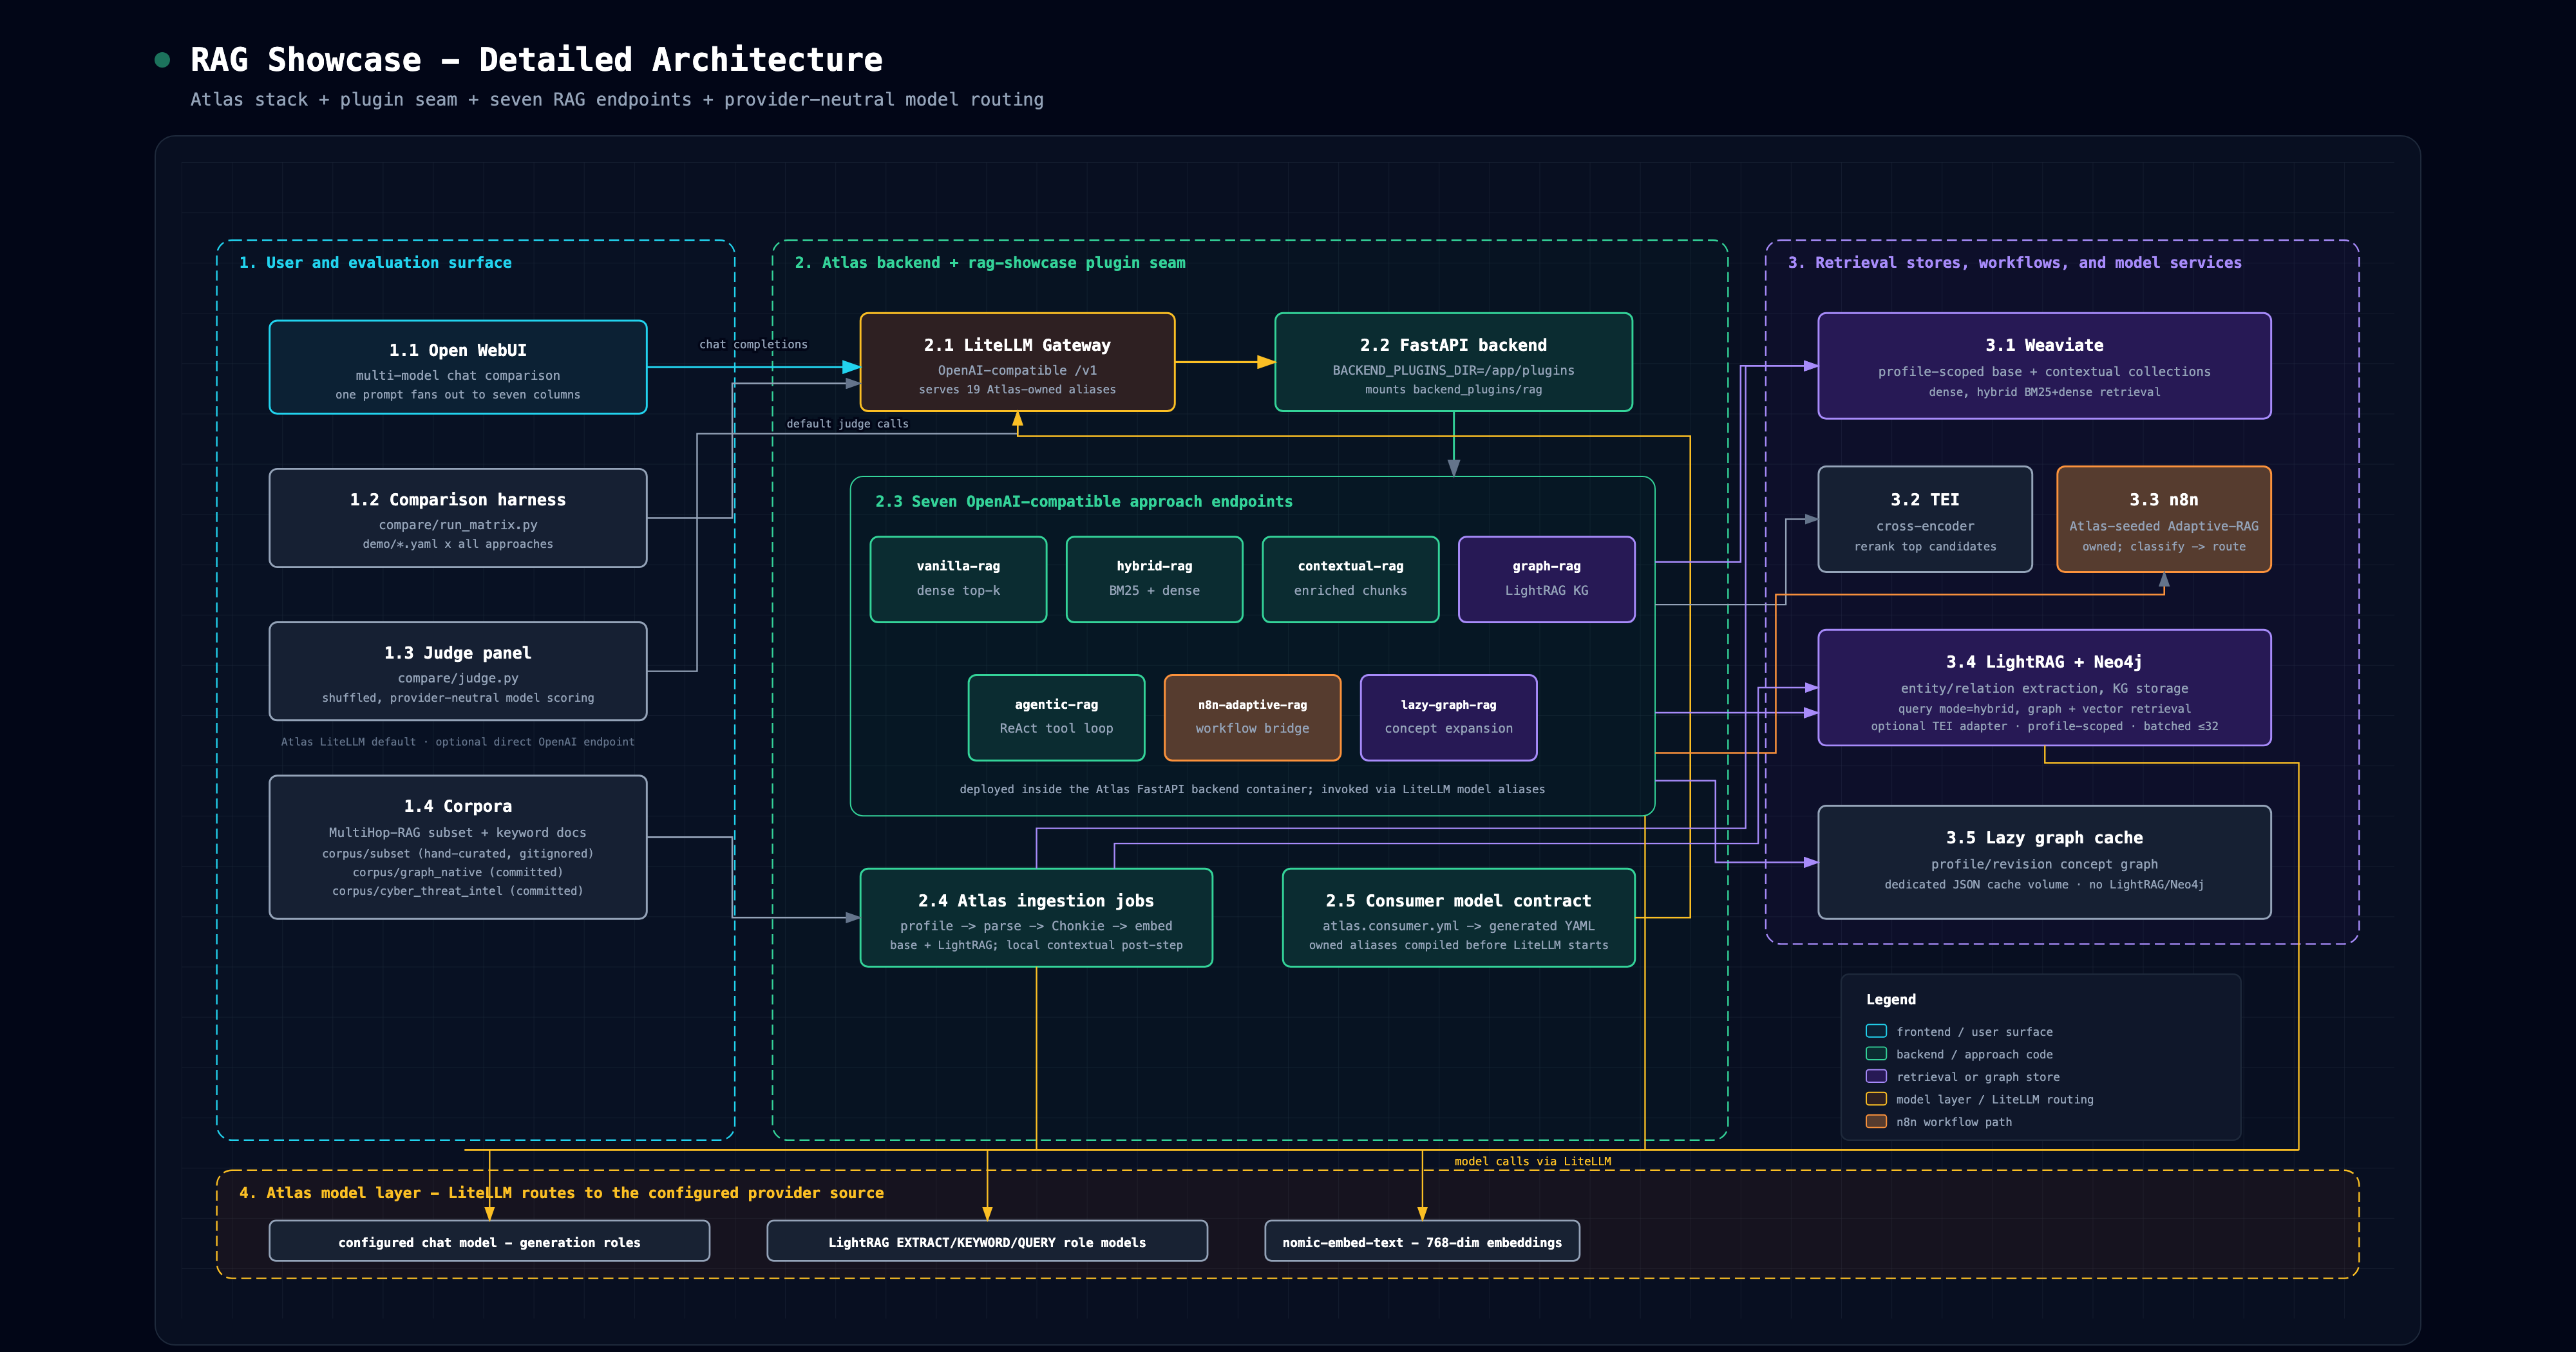Image resolution: width=2576 pixels, height=1352 pixels.
Task: Click the n8n workflow path legend swatch
Action: (1876, 1121)
